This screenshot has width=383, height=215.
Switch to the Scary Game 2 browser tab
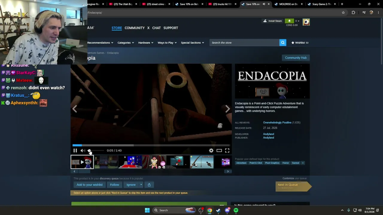click(x=321, y=4)
